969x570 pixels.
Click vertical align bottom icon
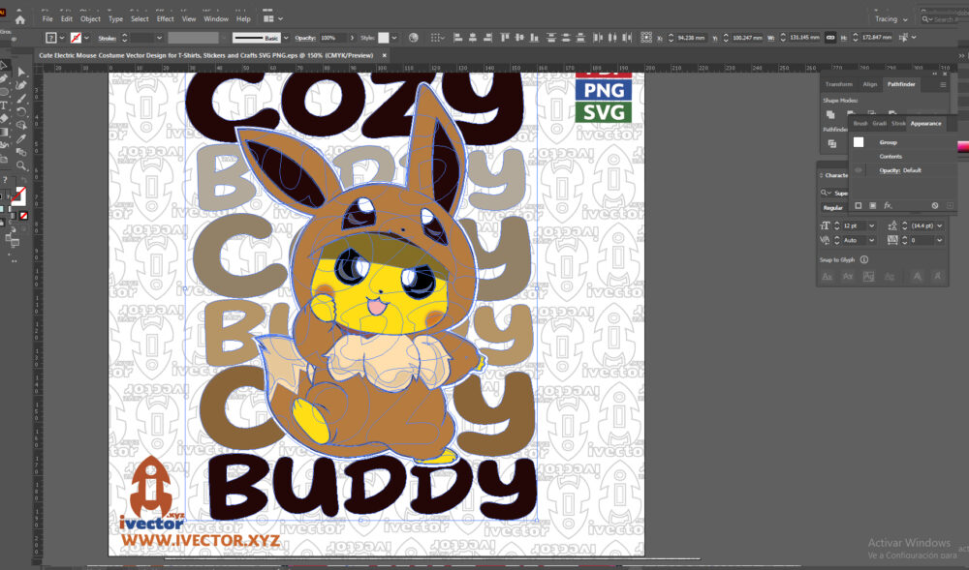coord(534,38)
